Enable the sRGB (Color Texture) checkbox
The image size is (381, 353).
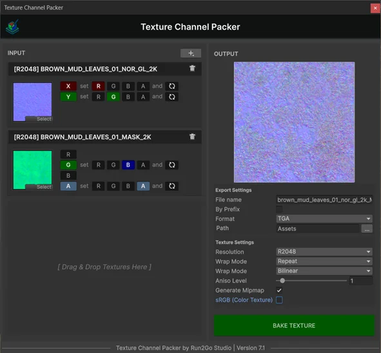279,300
